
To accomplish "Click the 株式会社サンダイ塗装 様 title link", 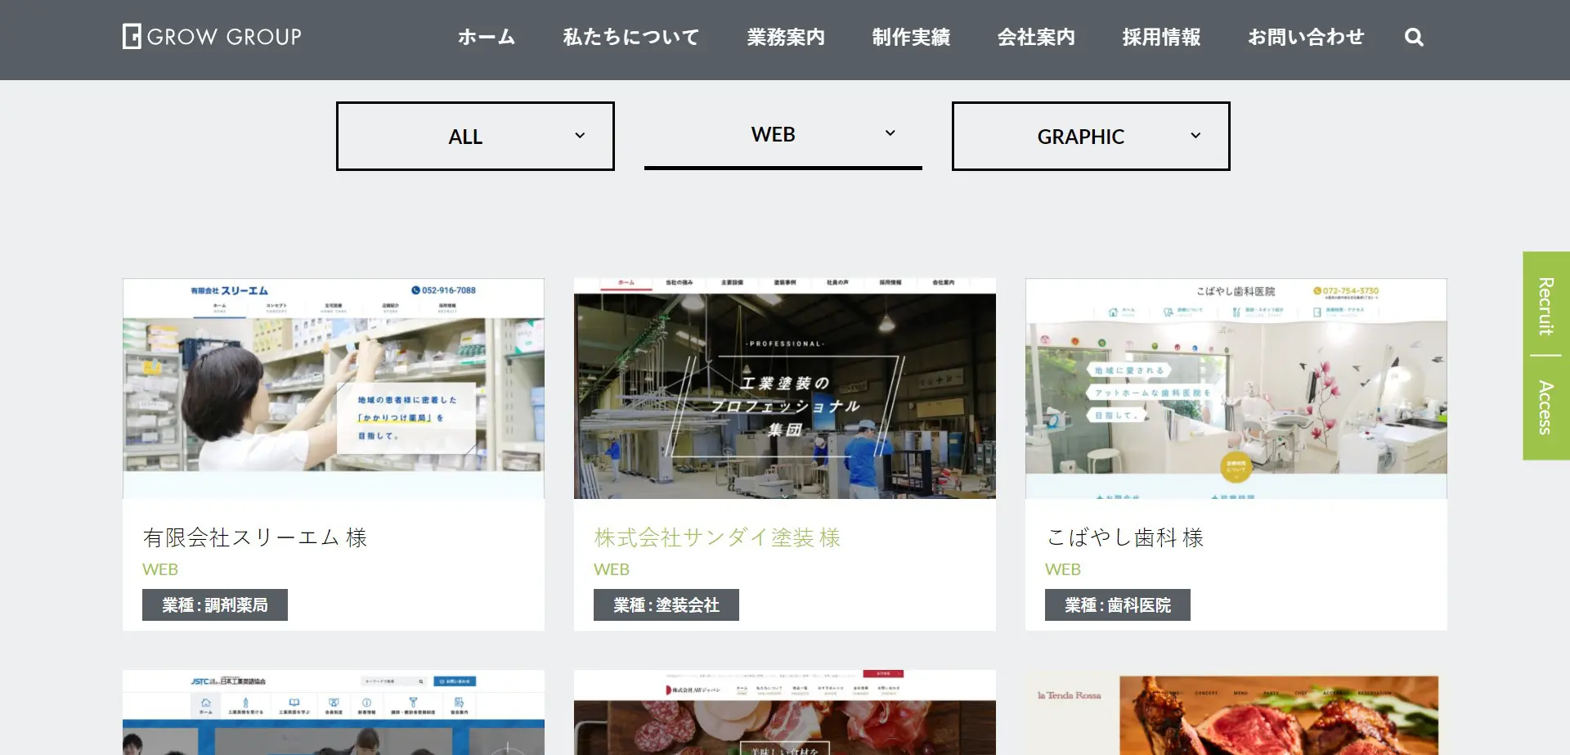I will pos(717,537).
